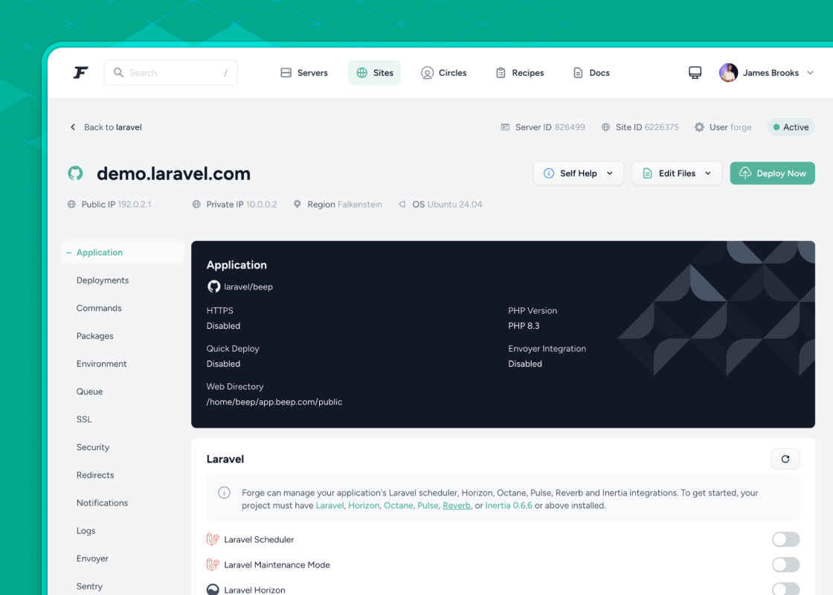
Task: Open Deployments in the sidebar
Action: coord(103,280)
